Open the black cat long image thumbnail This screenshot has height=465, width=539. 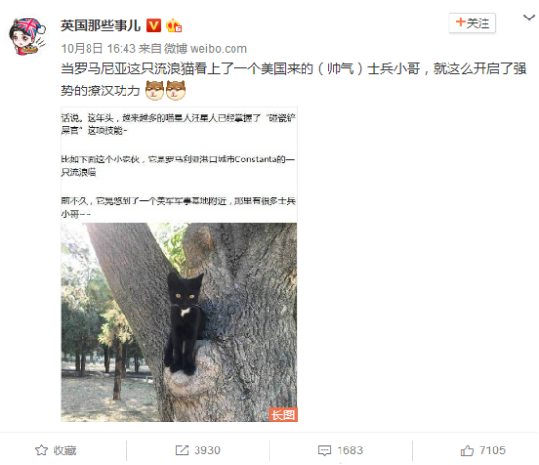click(x=179, y=265)
